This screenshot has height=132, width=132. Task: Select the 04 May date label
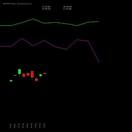tap(23, 125)
